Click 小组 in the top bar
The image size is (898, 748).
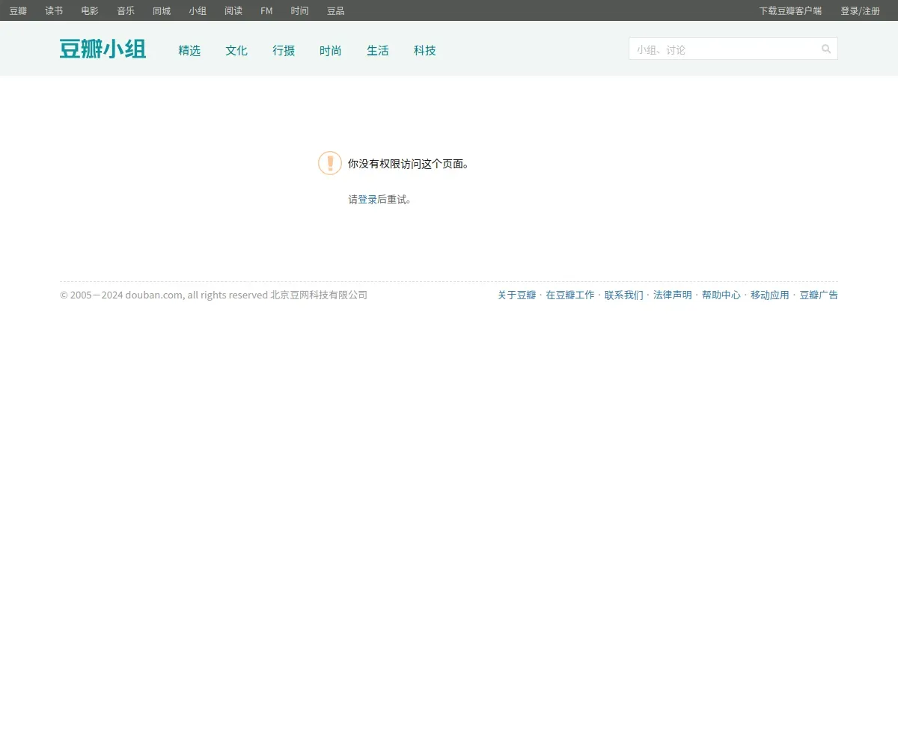198,10
